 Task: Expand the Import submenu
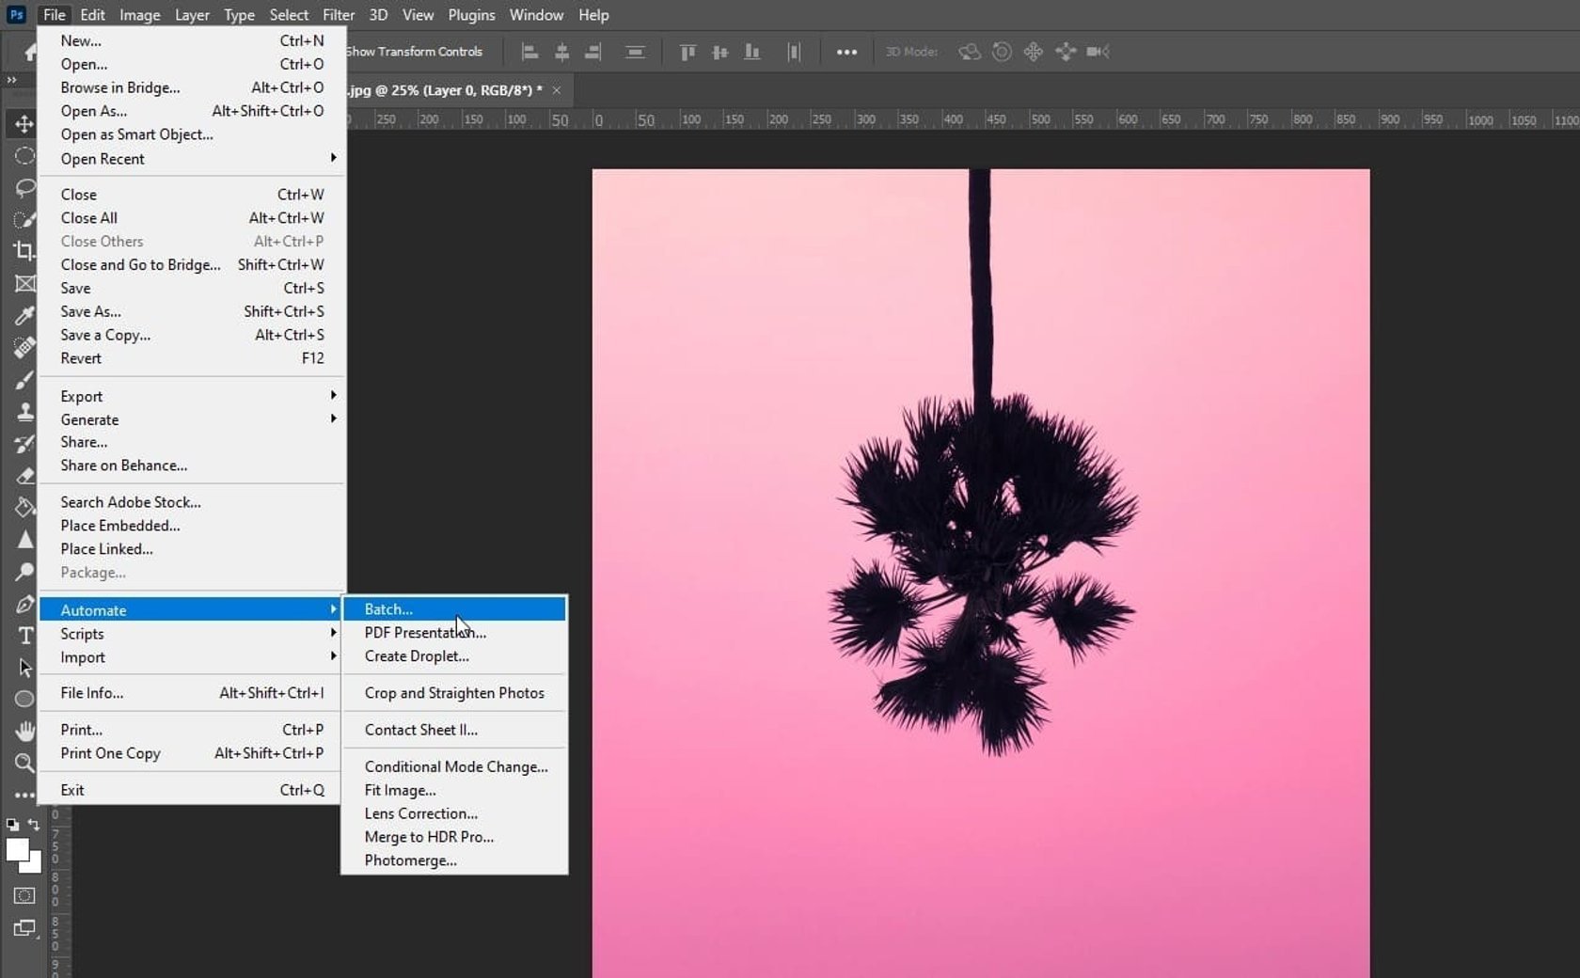193,657
